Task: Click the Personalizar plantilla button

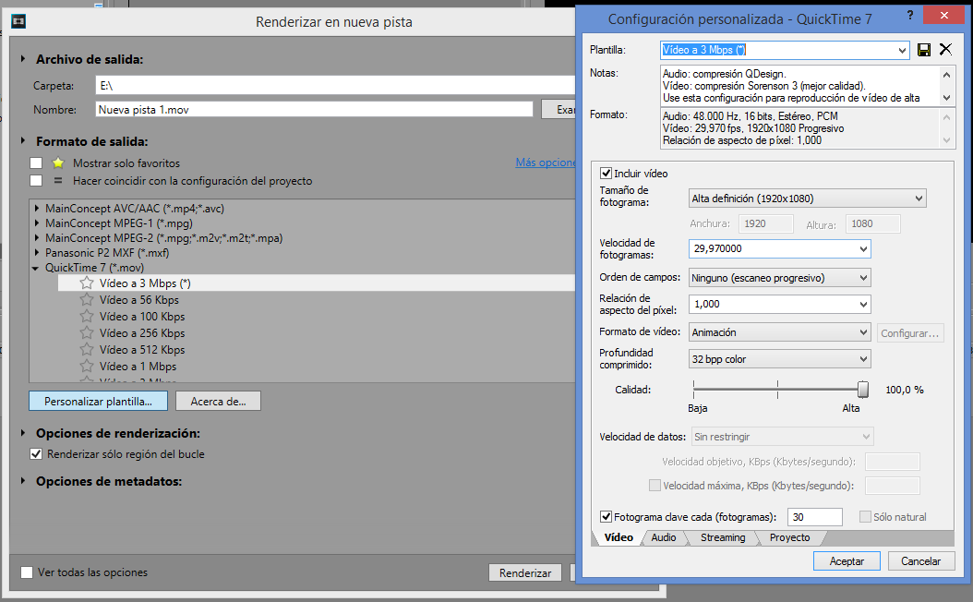Action: click(x=98, y=401)
